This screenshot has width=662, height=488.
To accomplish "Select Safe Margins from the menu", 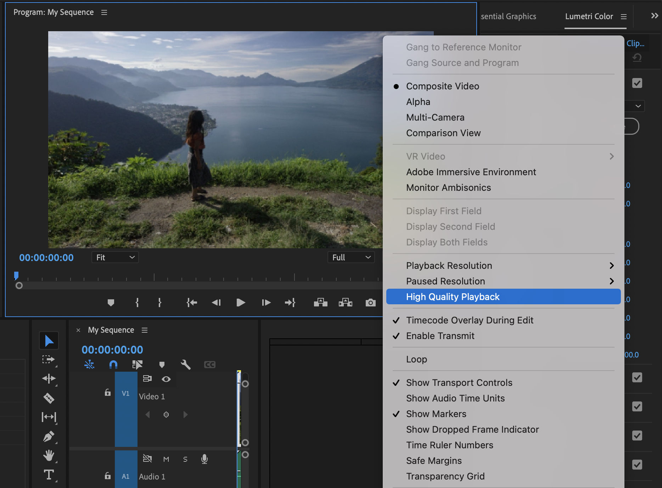I will (x=434, y=461).
